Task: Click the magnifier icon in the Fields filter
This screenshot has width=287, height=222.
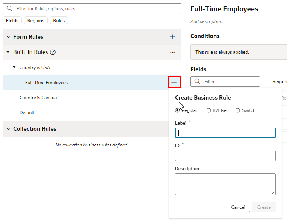Action: click(x=197, y=81)
